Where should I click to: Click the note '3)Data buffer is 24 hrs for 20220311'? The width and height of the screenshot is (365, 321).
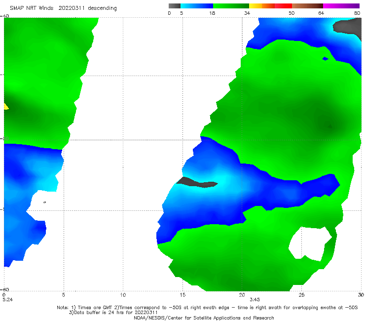point(113,313)
